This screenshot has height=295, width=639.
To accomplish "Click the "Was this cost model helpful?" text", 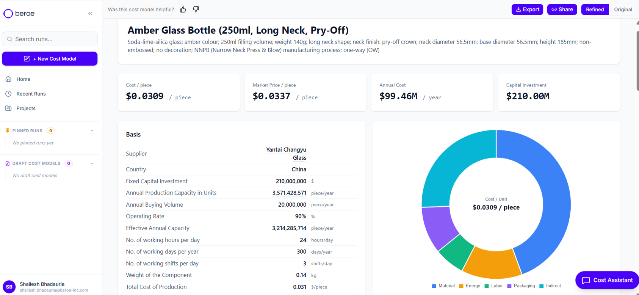I will coord(141,9).
